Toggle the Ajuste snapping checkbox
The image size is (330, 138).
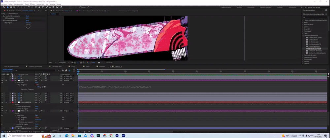coord(80,7)
